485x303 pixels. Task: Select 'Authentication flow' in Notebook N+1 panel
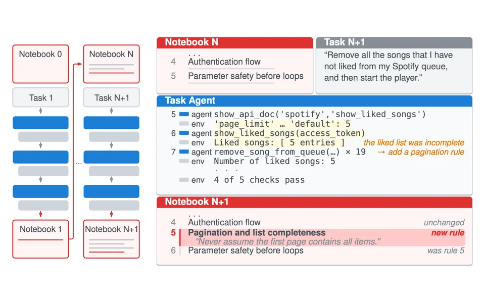click(224, 223)
